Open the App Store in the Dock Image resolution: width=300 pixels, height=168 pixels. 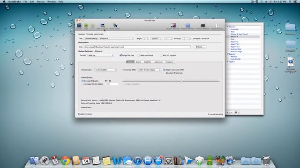158,161
